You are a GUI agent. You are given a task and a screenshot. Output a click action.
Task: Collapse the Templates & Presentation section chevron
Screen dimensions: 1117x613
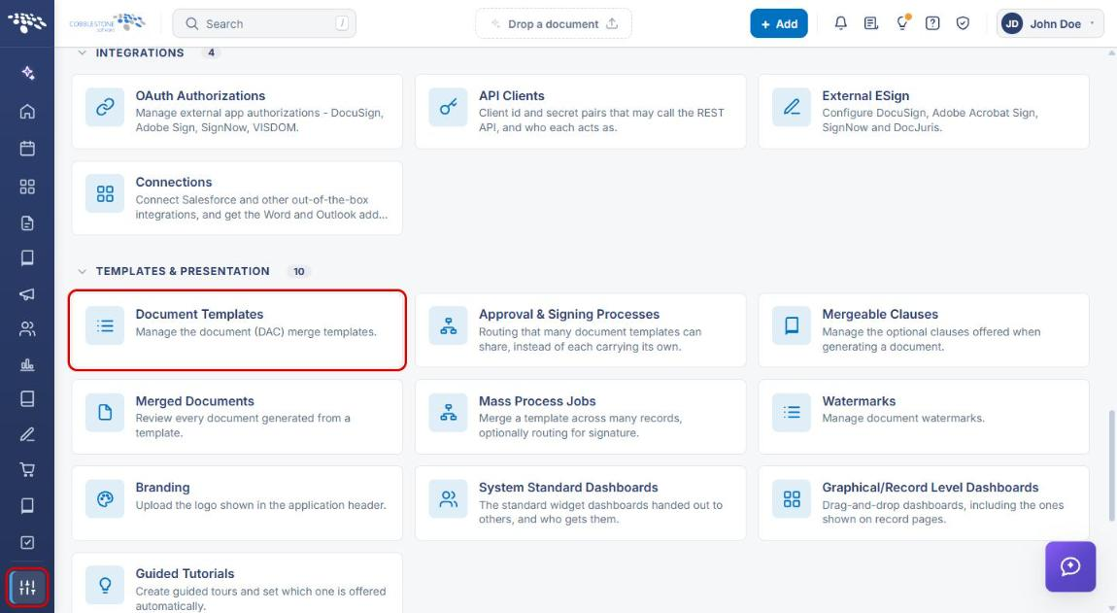(x=82, y=272)
